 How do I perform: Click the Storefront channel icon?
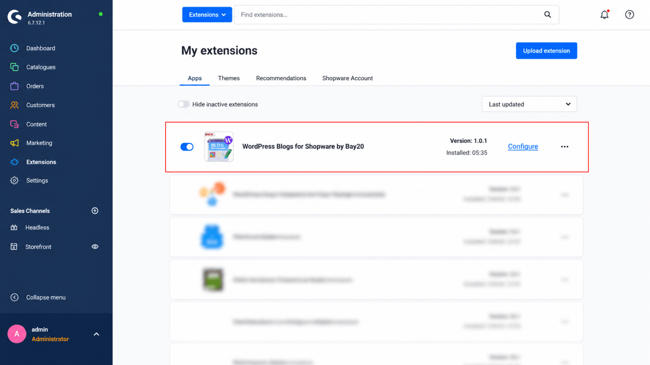(x=14, y=247)
